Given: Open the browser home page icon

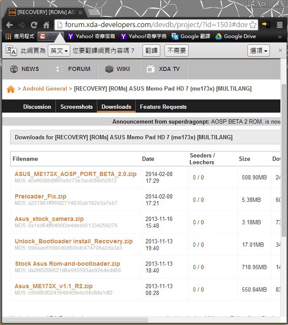Looking at the screenshot, I should (46, 25).
